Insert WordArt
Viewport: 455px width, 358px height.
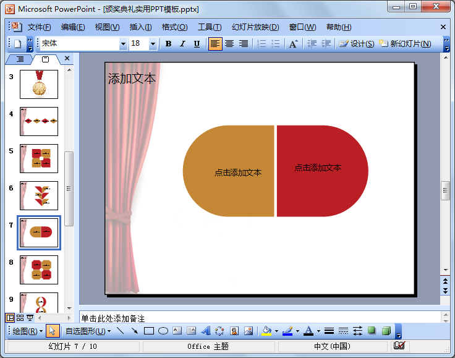coord(205,331)
